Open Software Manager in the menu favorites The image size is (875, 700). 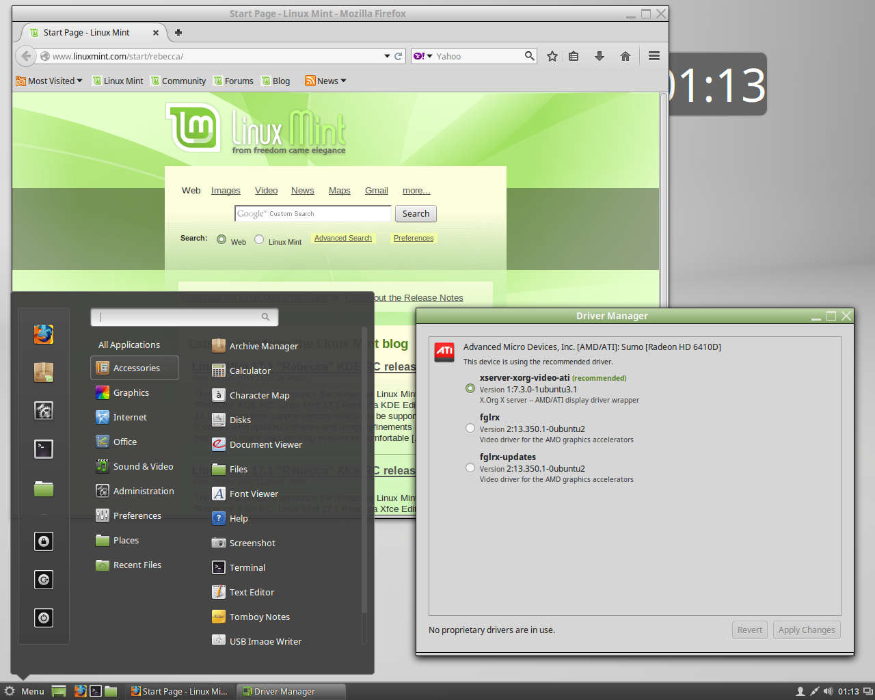pos(44,373)
